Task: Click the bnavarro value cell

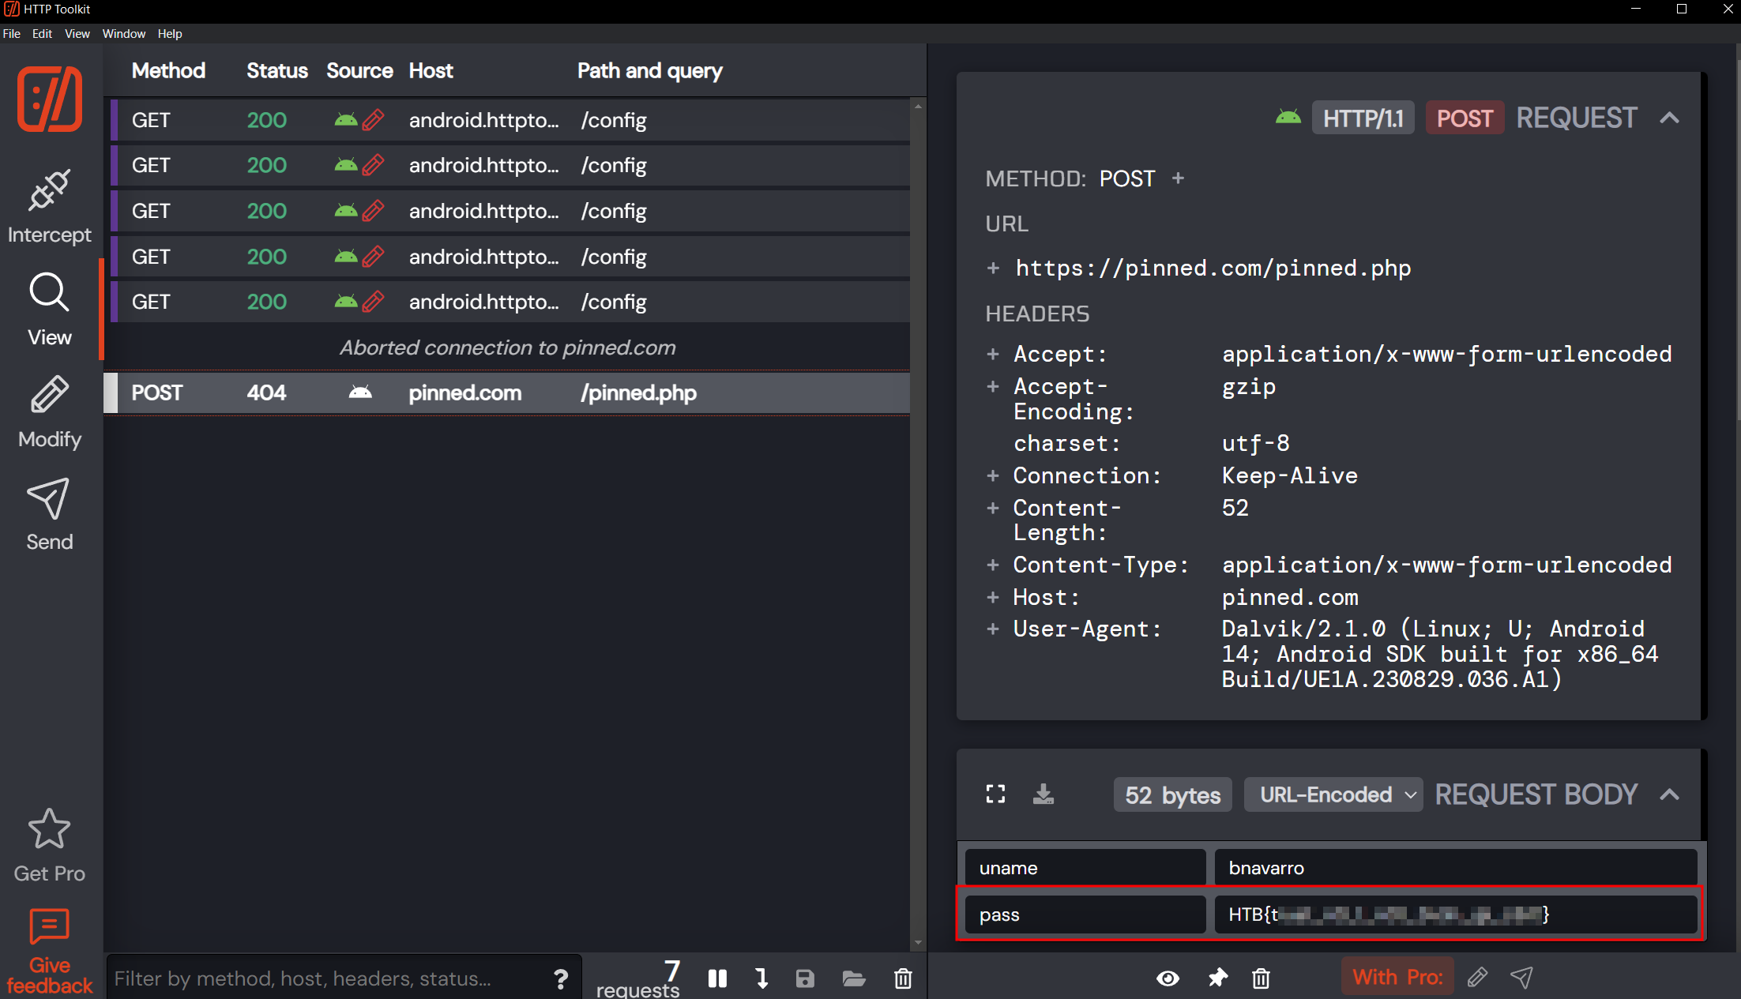Action: [1456, 868]
